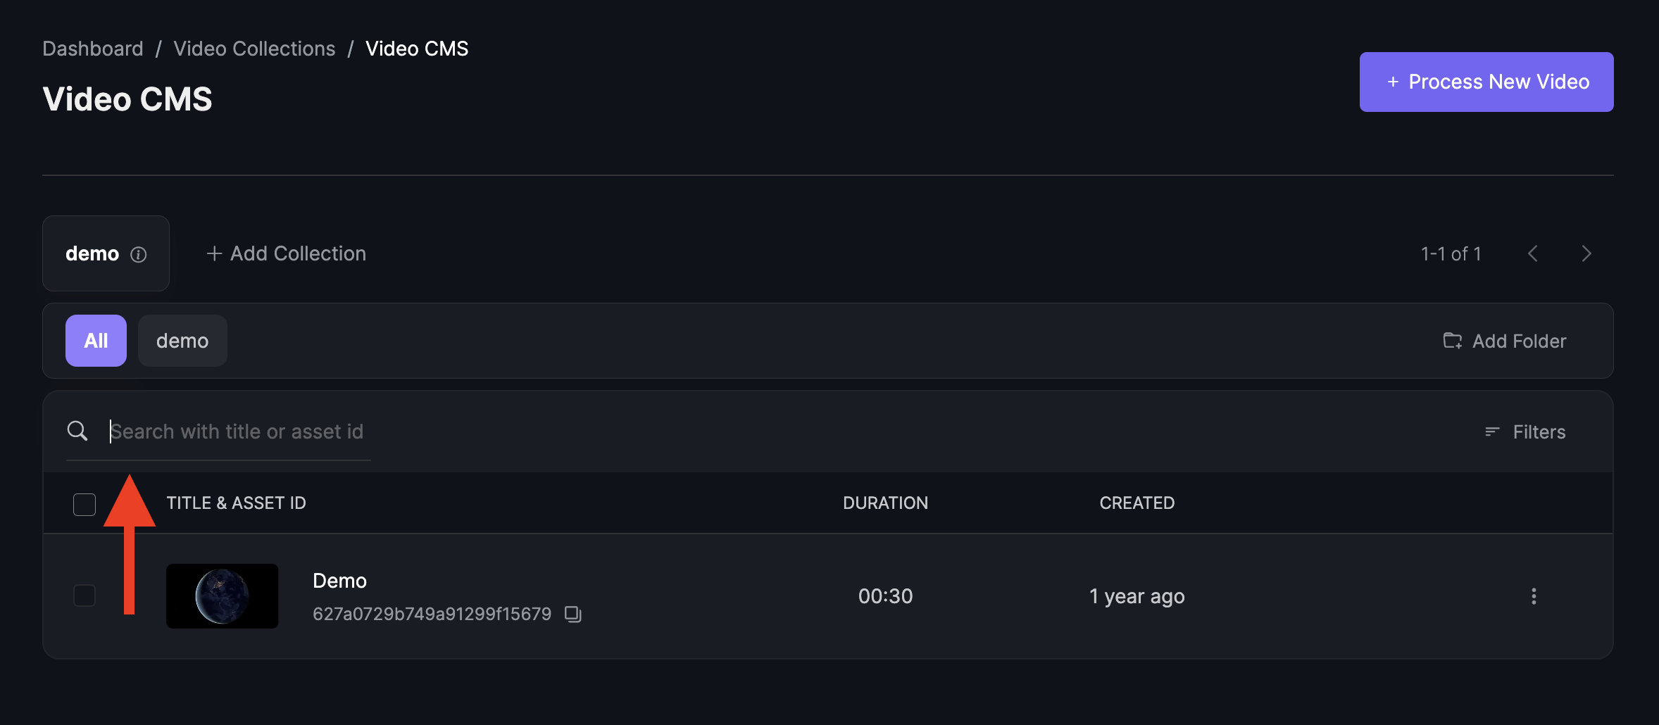Open Video Collections breadcrumb link
This screenshot has height=725, width=1659.
click(x=254, y=49)
